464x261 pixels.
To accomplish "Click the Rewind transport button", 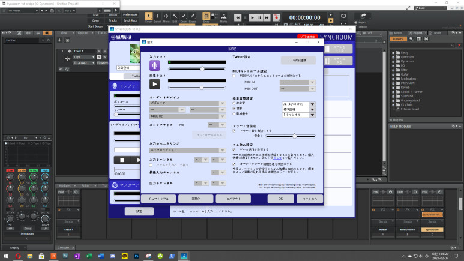I will click(238, 18).
